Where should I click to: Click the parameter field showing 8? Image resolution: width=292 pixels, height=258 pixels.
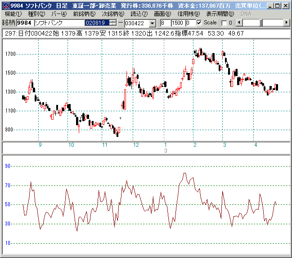click(166, 23)
